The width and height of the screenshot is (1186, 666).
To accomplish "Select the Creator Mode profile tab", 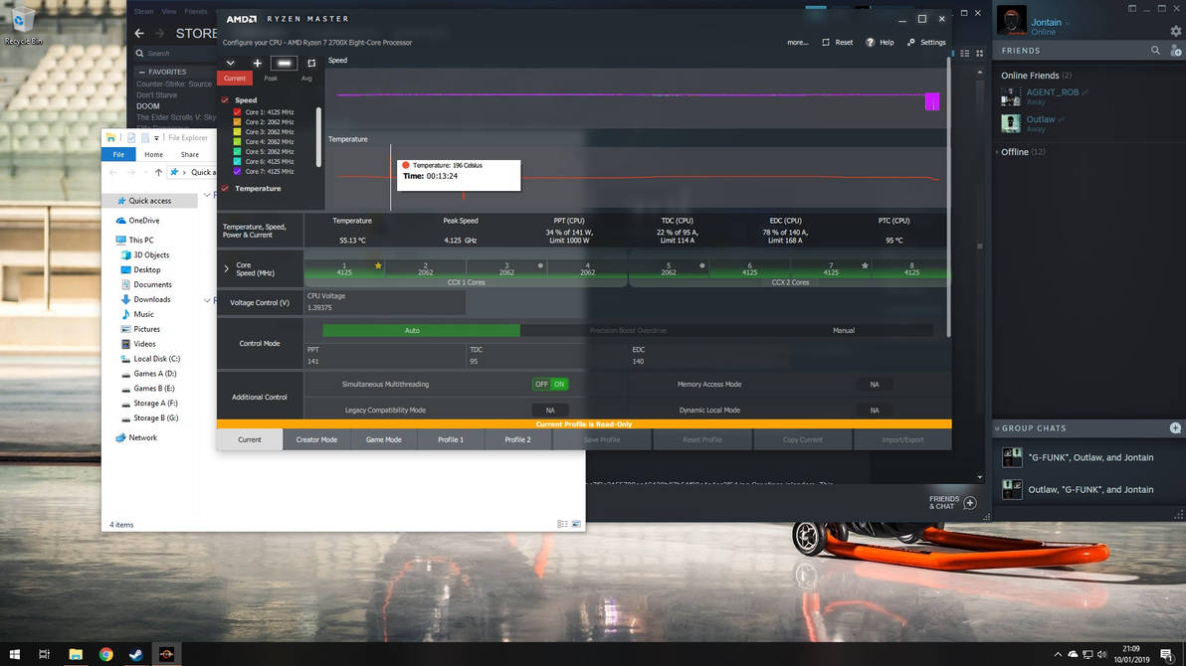I will coord(316,439).
